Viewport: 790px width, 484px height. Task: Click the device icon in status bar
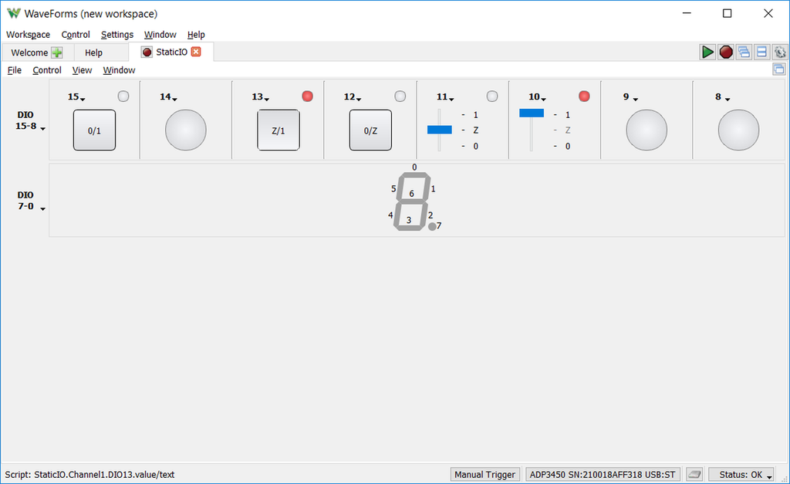[x=694, y=475]
